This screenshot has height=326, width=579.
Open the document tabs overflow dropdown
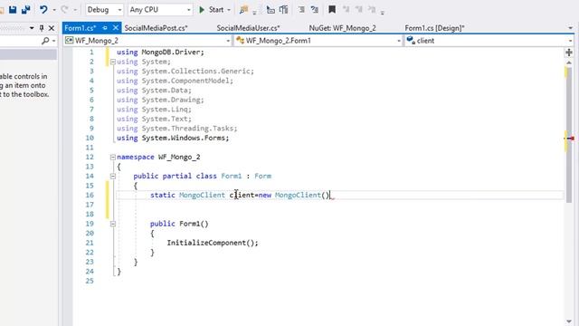pos(571,28)
